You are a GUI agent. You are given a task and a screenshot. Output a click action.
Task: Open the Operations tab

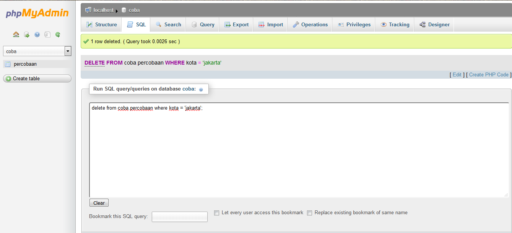[310, 24]
